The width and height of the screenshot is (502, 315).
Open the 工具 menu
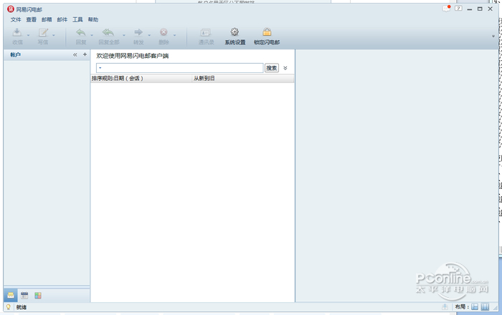[x=77, y=19]
